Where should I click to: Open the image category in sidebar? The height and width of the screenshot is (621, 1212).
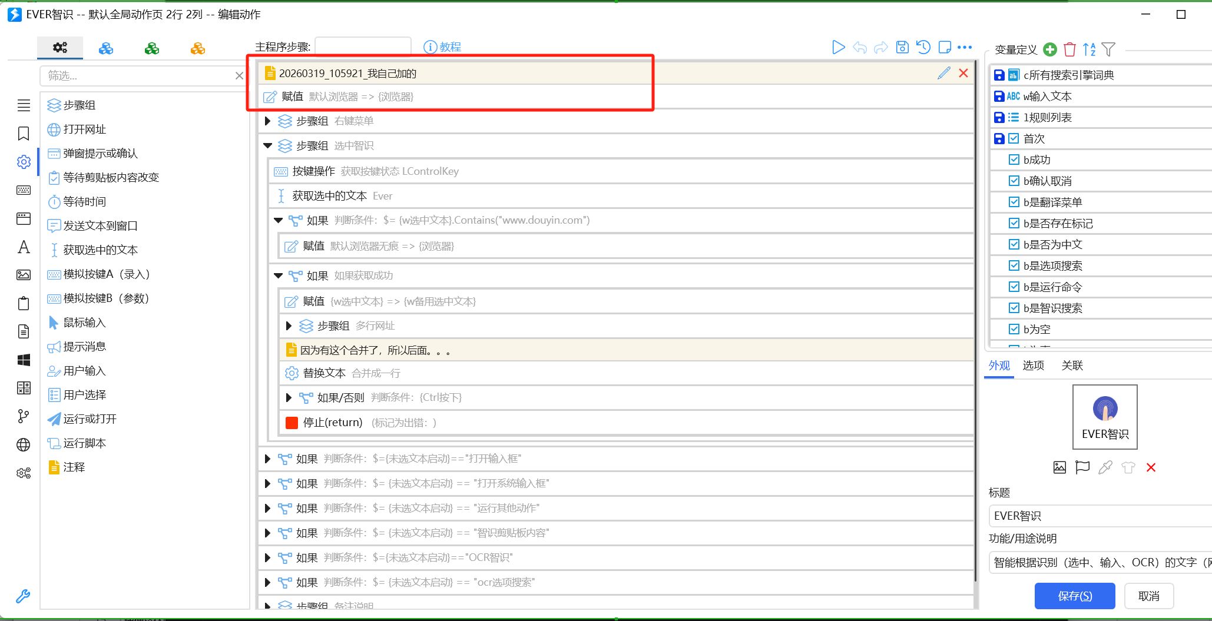(24, 275)
